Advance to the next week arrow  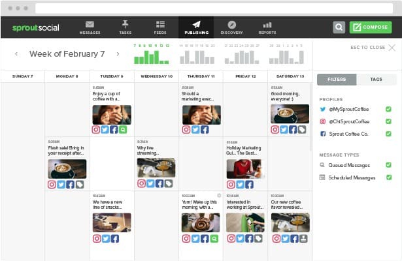click(x=118, y=54)
